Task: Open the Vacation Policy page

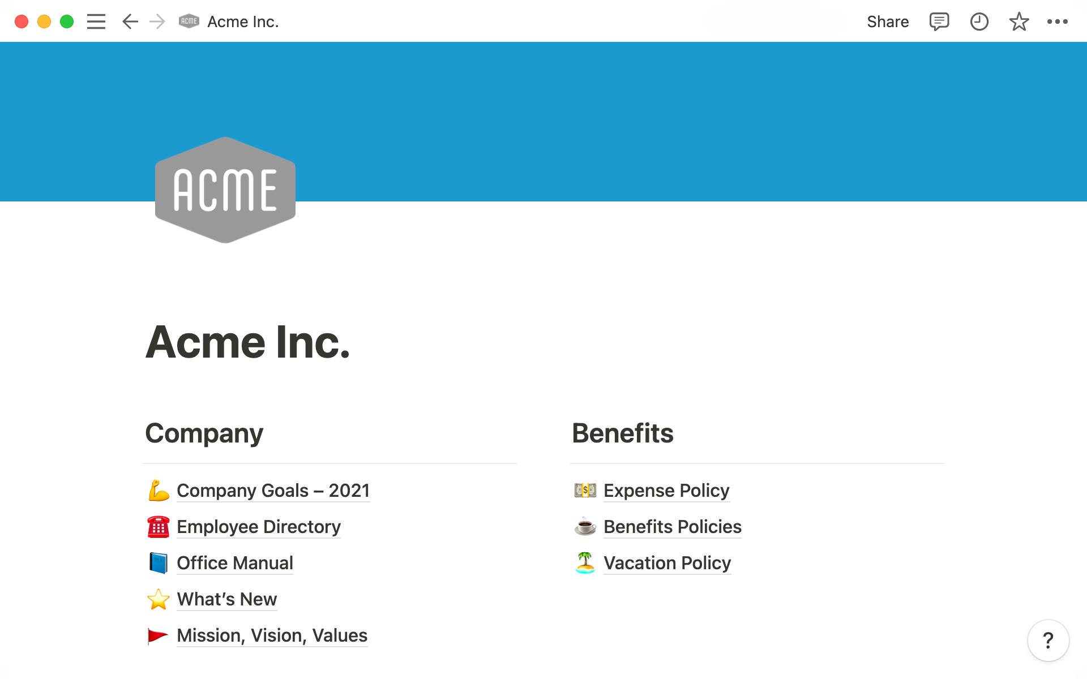Action: tap(666, 562)
